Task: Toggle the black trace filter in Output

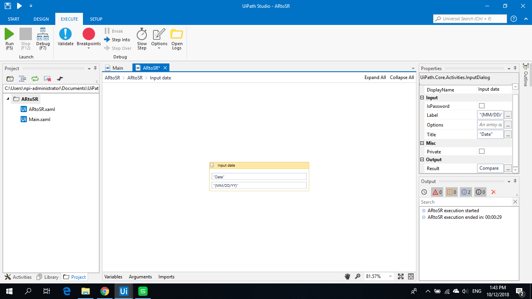Action: 481,192
